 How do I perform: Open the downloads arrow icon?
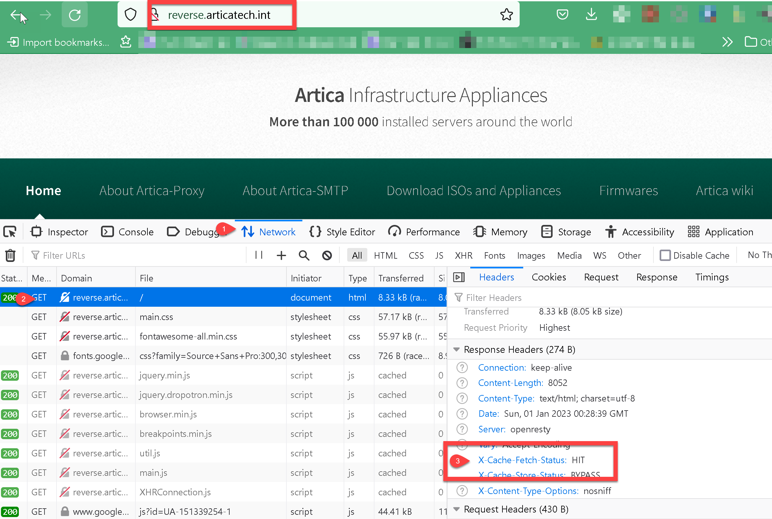(591, 15)
